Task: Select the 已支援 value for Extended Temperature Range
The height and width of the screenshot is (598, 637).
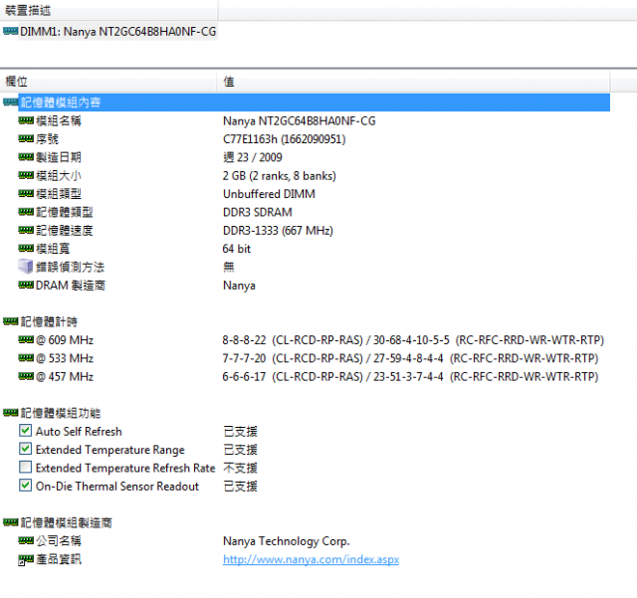Action: [240, 450]
